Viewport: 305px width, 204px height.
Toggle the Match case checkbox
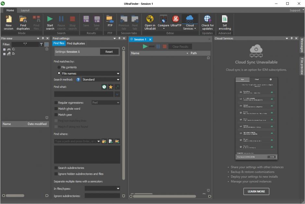point(56,115)
